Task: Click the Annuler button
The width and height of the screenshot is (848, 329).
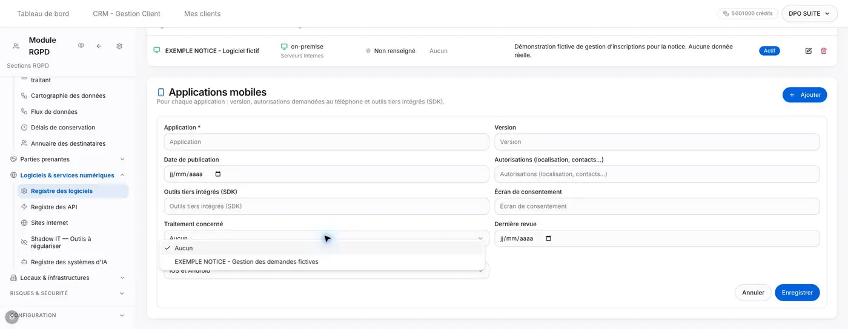Action: tap(753, 293)
